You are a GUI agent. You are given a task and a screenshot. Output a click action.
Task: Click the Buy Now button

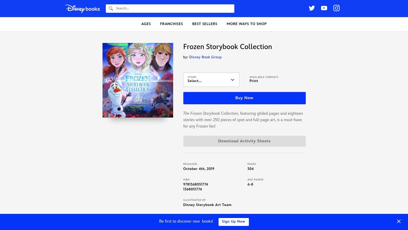pos(244,98)
